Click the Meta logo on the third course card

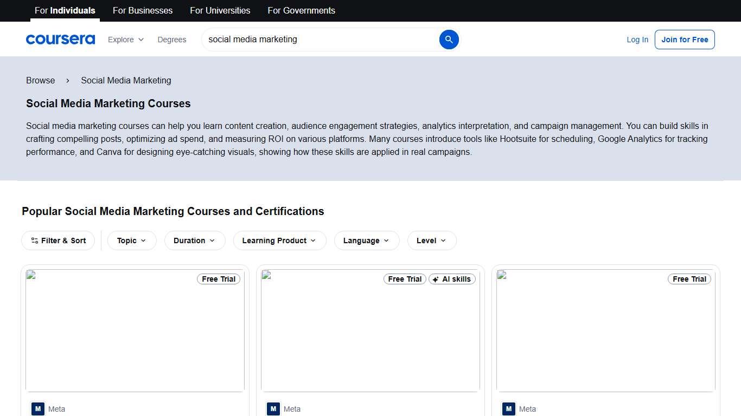point(508,409)
